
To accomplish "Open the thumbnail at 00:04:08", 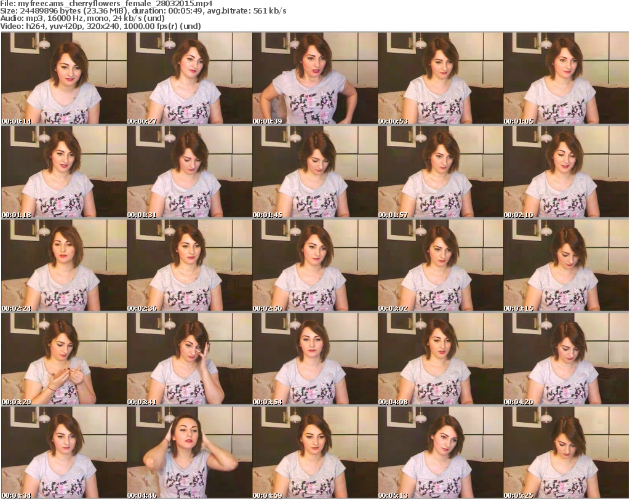I will (x=441, y=359).
